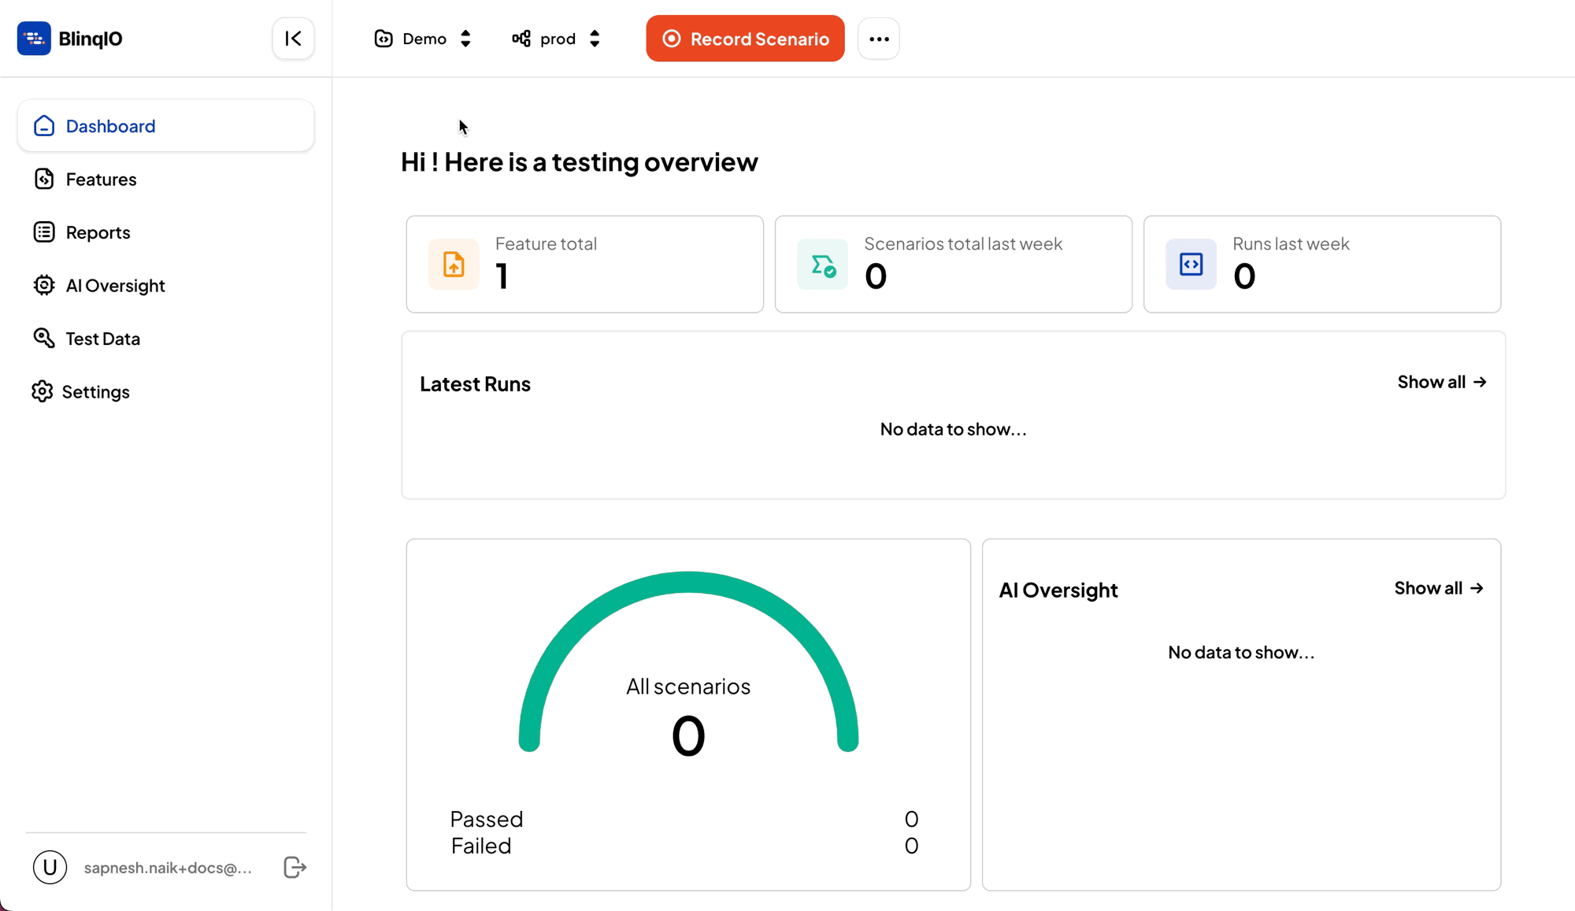The image size is (1575, 911).
Task: Open the Features section icon
Action: [x=43, y=179]
